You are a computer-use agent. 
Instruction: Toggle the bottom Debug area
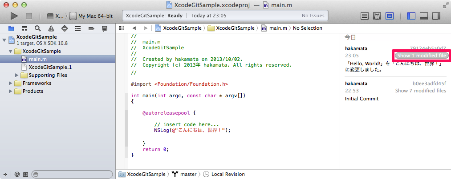(x=424, y=16)
